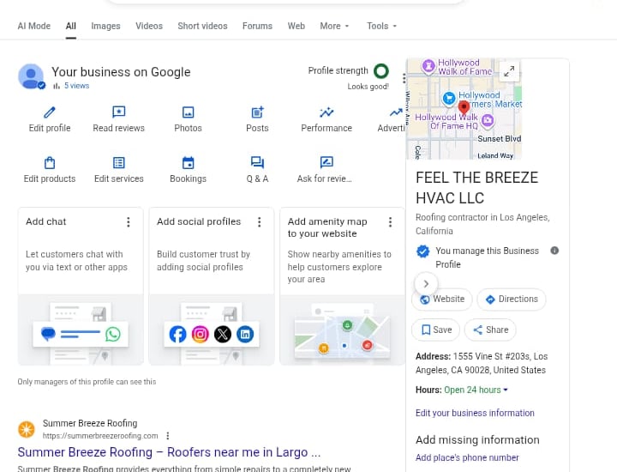Screen dimensions: 617x472
Task: Open Edit products bag icon
Action: pos(50,163)
